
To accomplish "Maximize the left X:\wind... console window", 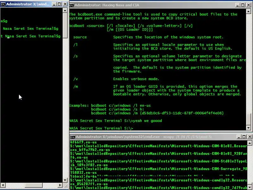I will [59, 4].
